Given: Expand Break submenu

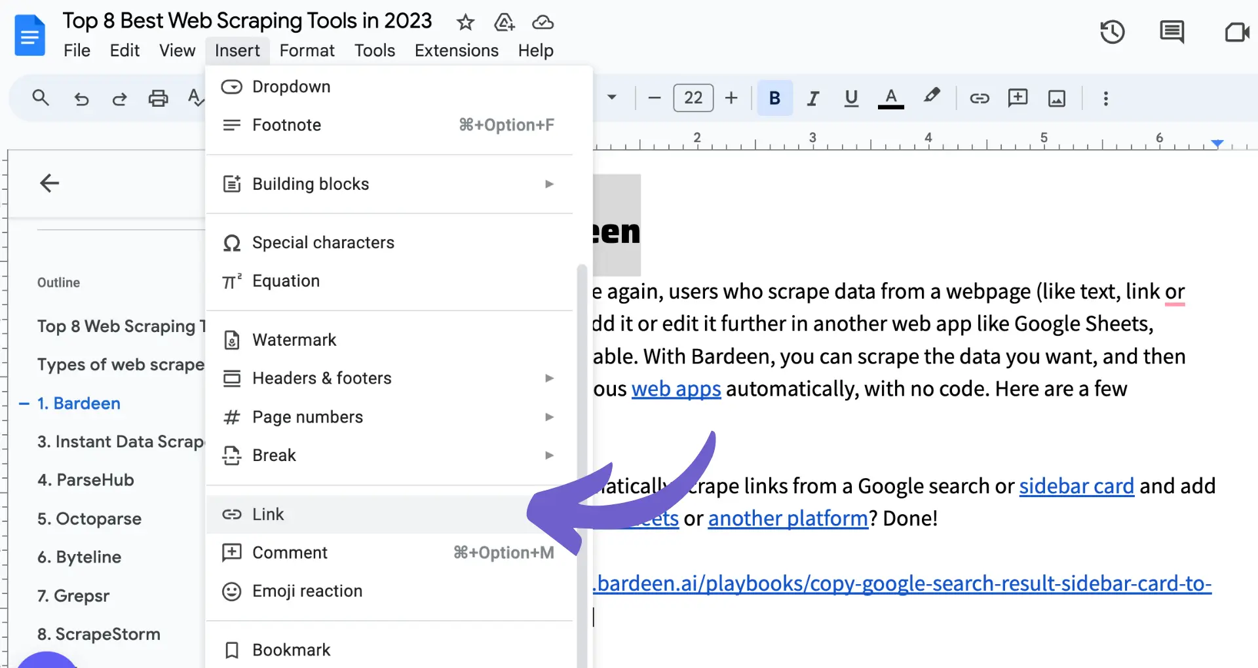Looking at the screenshot, I should tap(389, 455).
